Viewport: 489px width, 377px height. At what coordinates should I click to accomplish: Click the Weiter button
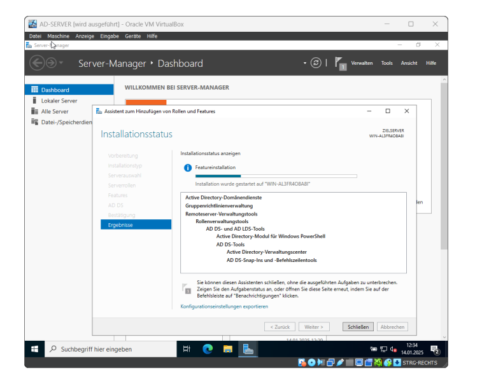pyautogui.click(x=314, y=327)
